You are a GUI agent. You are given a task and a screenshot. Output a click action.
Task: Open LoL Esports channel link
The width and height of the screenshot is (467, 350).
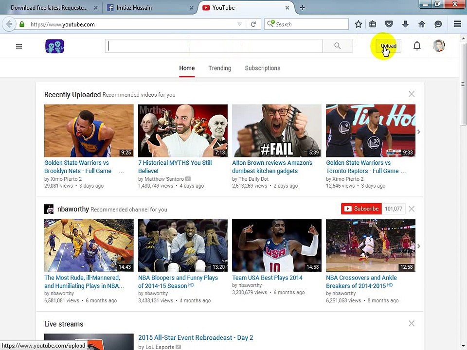[x=160, y=347]
